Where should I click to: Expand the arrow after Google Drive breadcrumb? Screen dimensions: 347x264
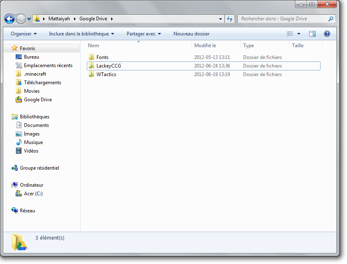coord(112,19)
